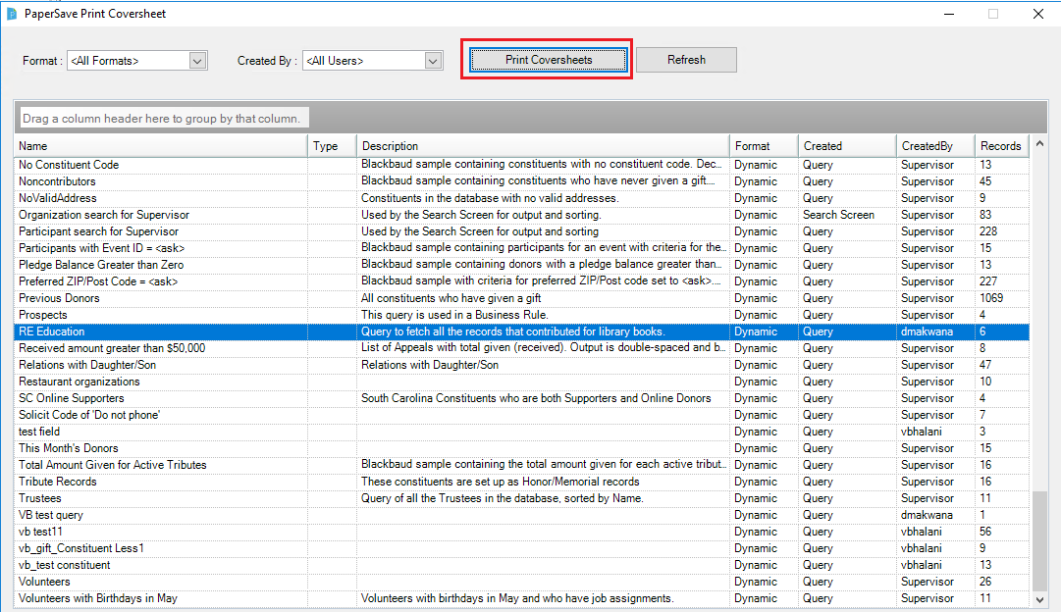Sort by the Name column header
The width and height of the screenshot is (1061, 612).
click(x=161, y=146)
